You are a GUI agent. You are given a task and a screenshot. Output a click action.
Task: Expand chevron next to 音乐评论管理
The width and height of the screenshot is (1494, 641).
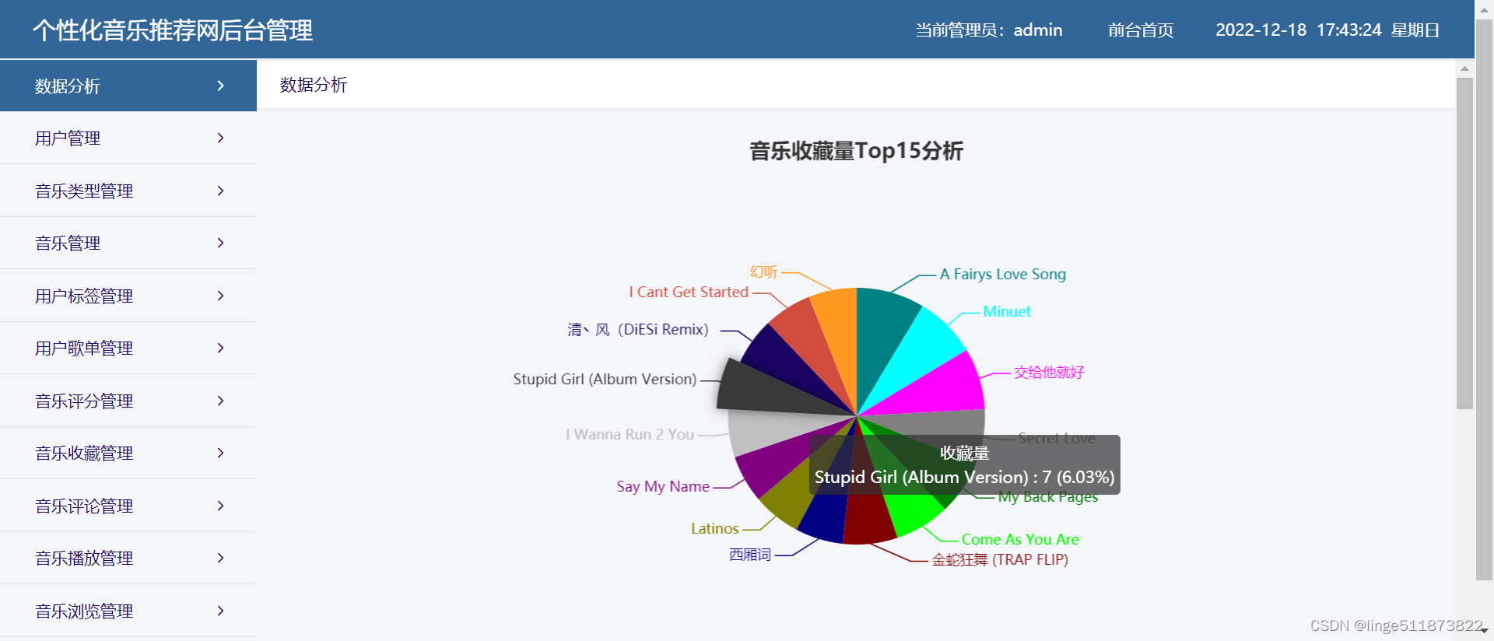click(x=221, y=506)
